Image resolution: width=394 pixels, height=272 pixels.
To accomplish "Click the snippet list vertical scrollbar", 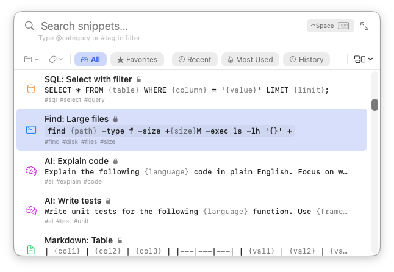I will click(374, 104).
